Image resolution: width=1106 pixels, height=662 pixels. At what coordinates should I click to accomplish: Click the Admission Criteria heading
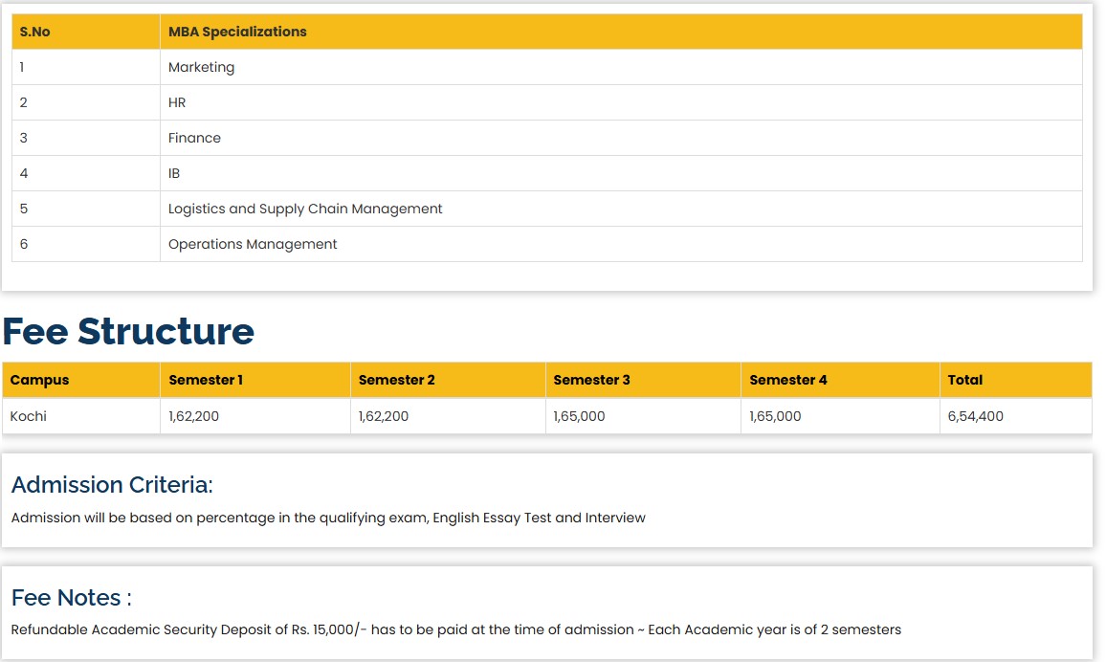point(112,485)
